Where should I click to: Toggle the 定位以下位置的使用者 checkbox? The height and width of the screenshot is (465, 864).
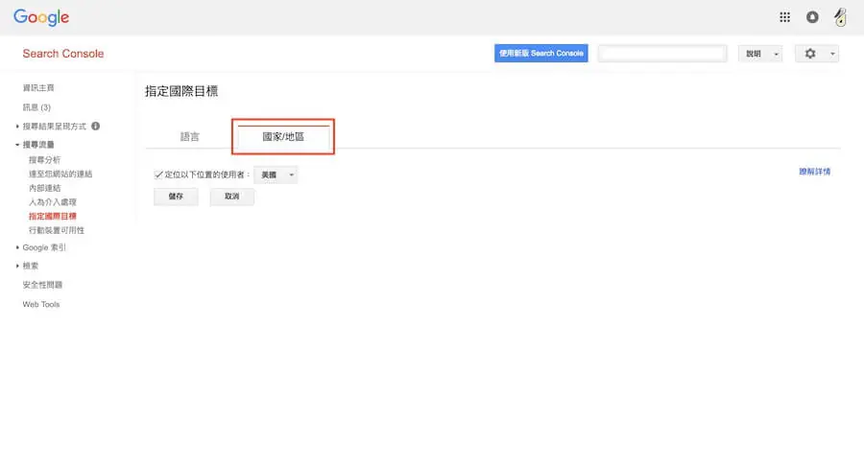(x=158, y=174)
